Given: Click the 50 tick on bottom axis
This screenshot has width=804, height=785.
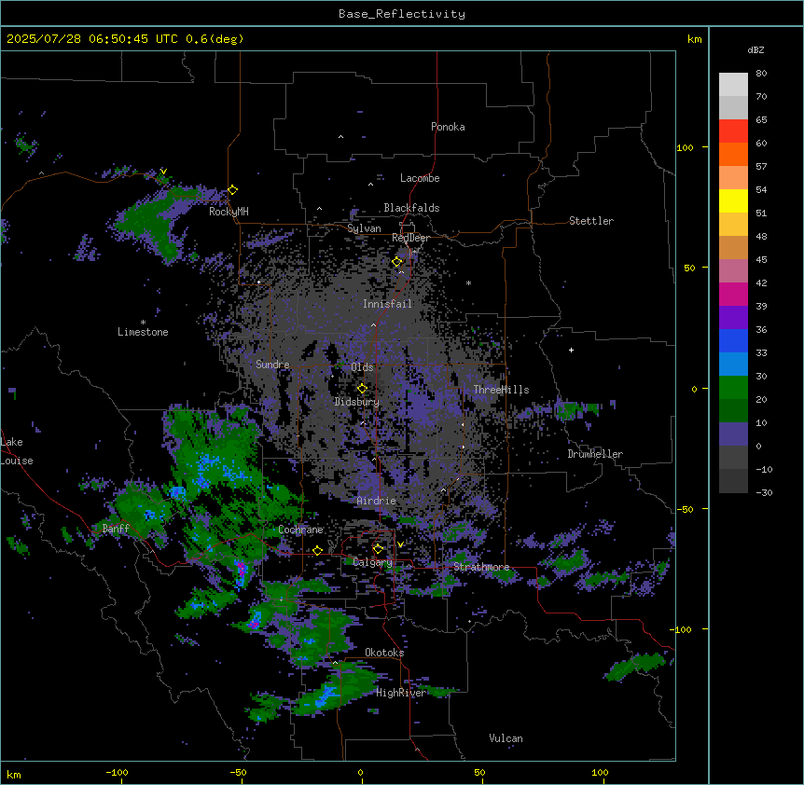Looking at the screenshot, I should (x=479, y=772).
